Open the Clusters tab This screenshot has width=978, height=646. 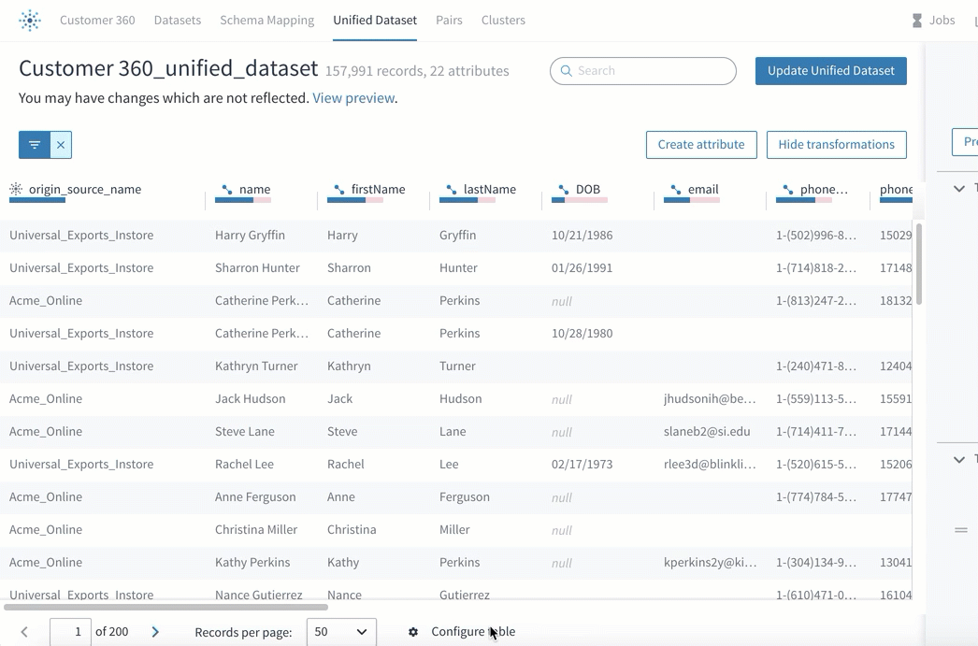[503, 20]
